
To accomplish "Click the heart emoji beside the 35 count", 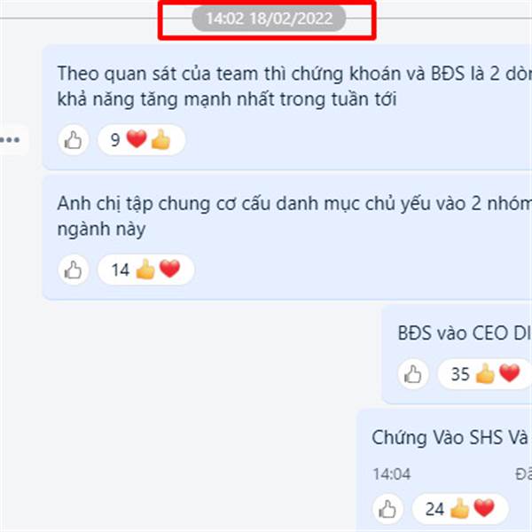I will pyautogui.click(x=509, y=373).
